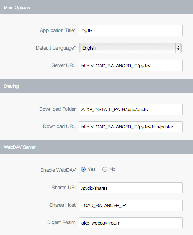Click the Shares URI input field

click(131, 188)
